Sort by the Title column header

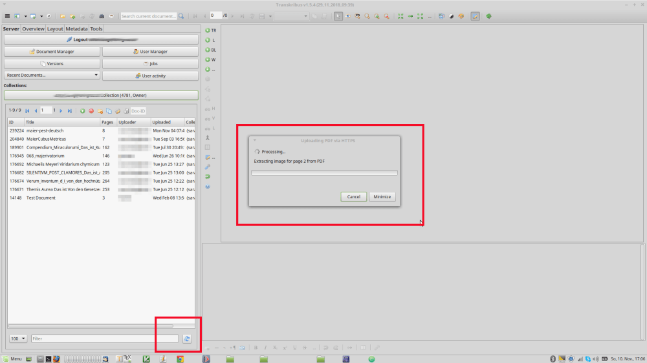pyautogui.click(x=62, y=122)
